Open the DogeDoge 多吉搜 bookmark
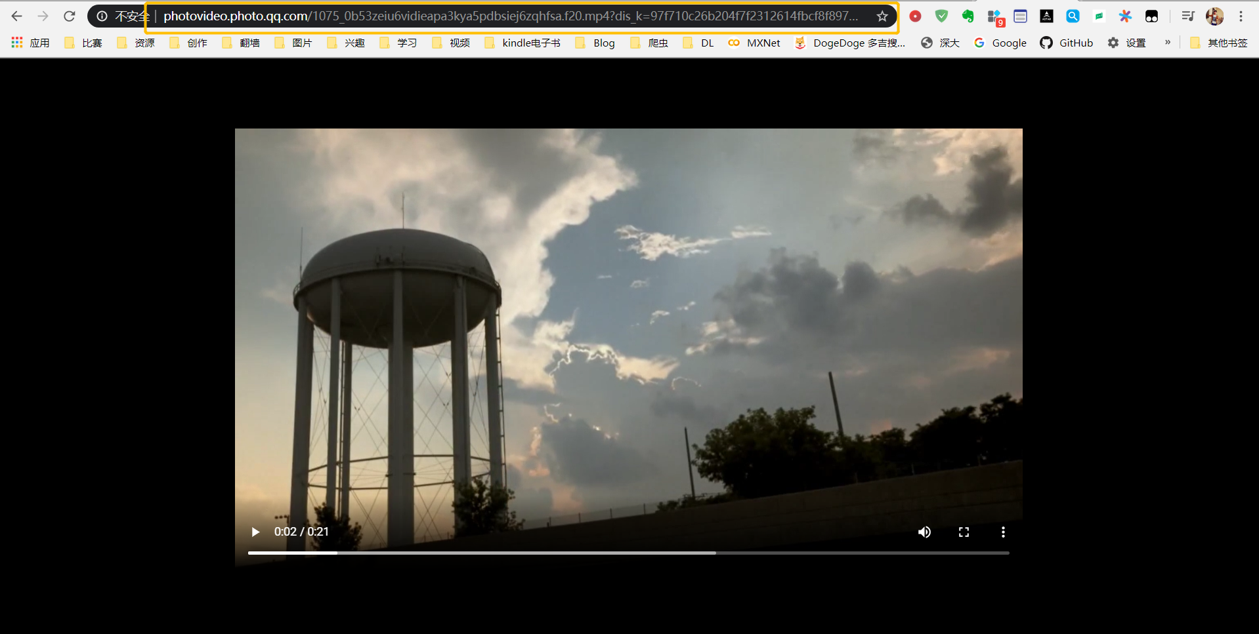The image size is (1259, 634). [x=849, y=43]
